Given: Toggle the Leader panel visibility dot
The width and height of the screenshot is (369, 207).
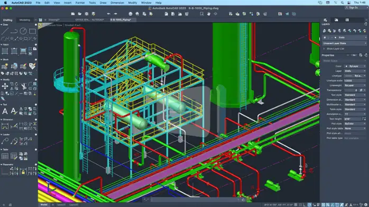Looking at the screenshot, I should [x=36, y=135].
